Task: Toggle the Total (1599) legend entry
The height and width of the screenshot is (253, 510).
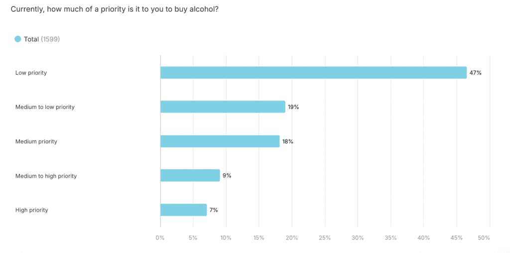Action: [41, 39]
